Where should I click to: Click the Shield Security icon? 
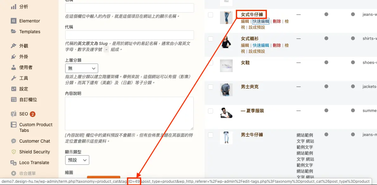14,152
